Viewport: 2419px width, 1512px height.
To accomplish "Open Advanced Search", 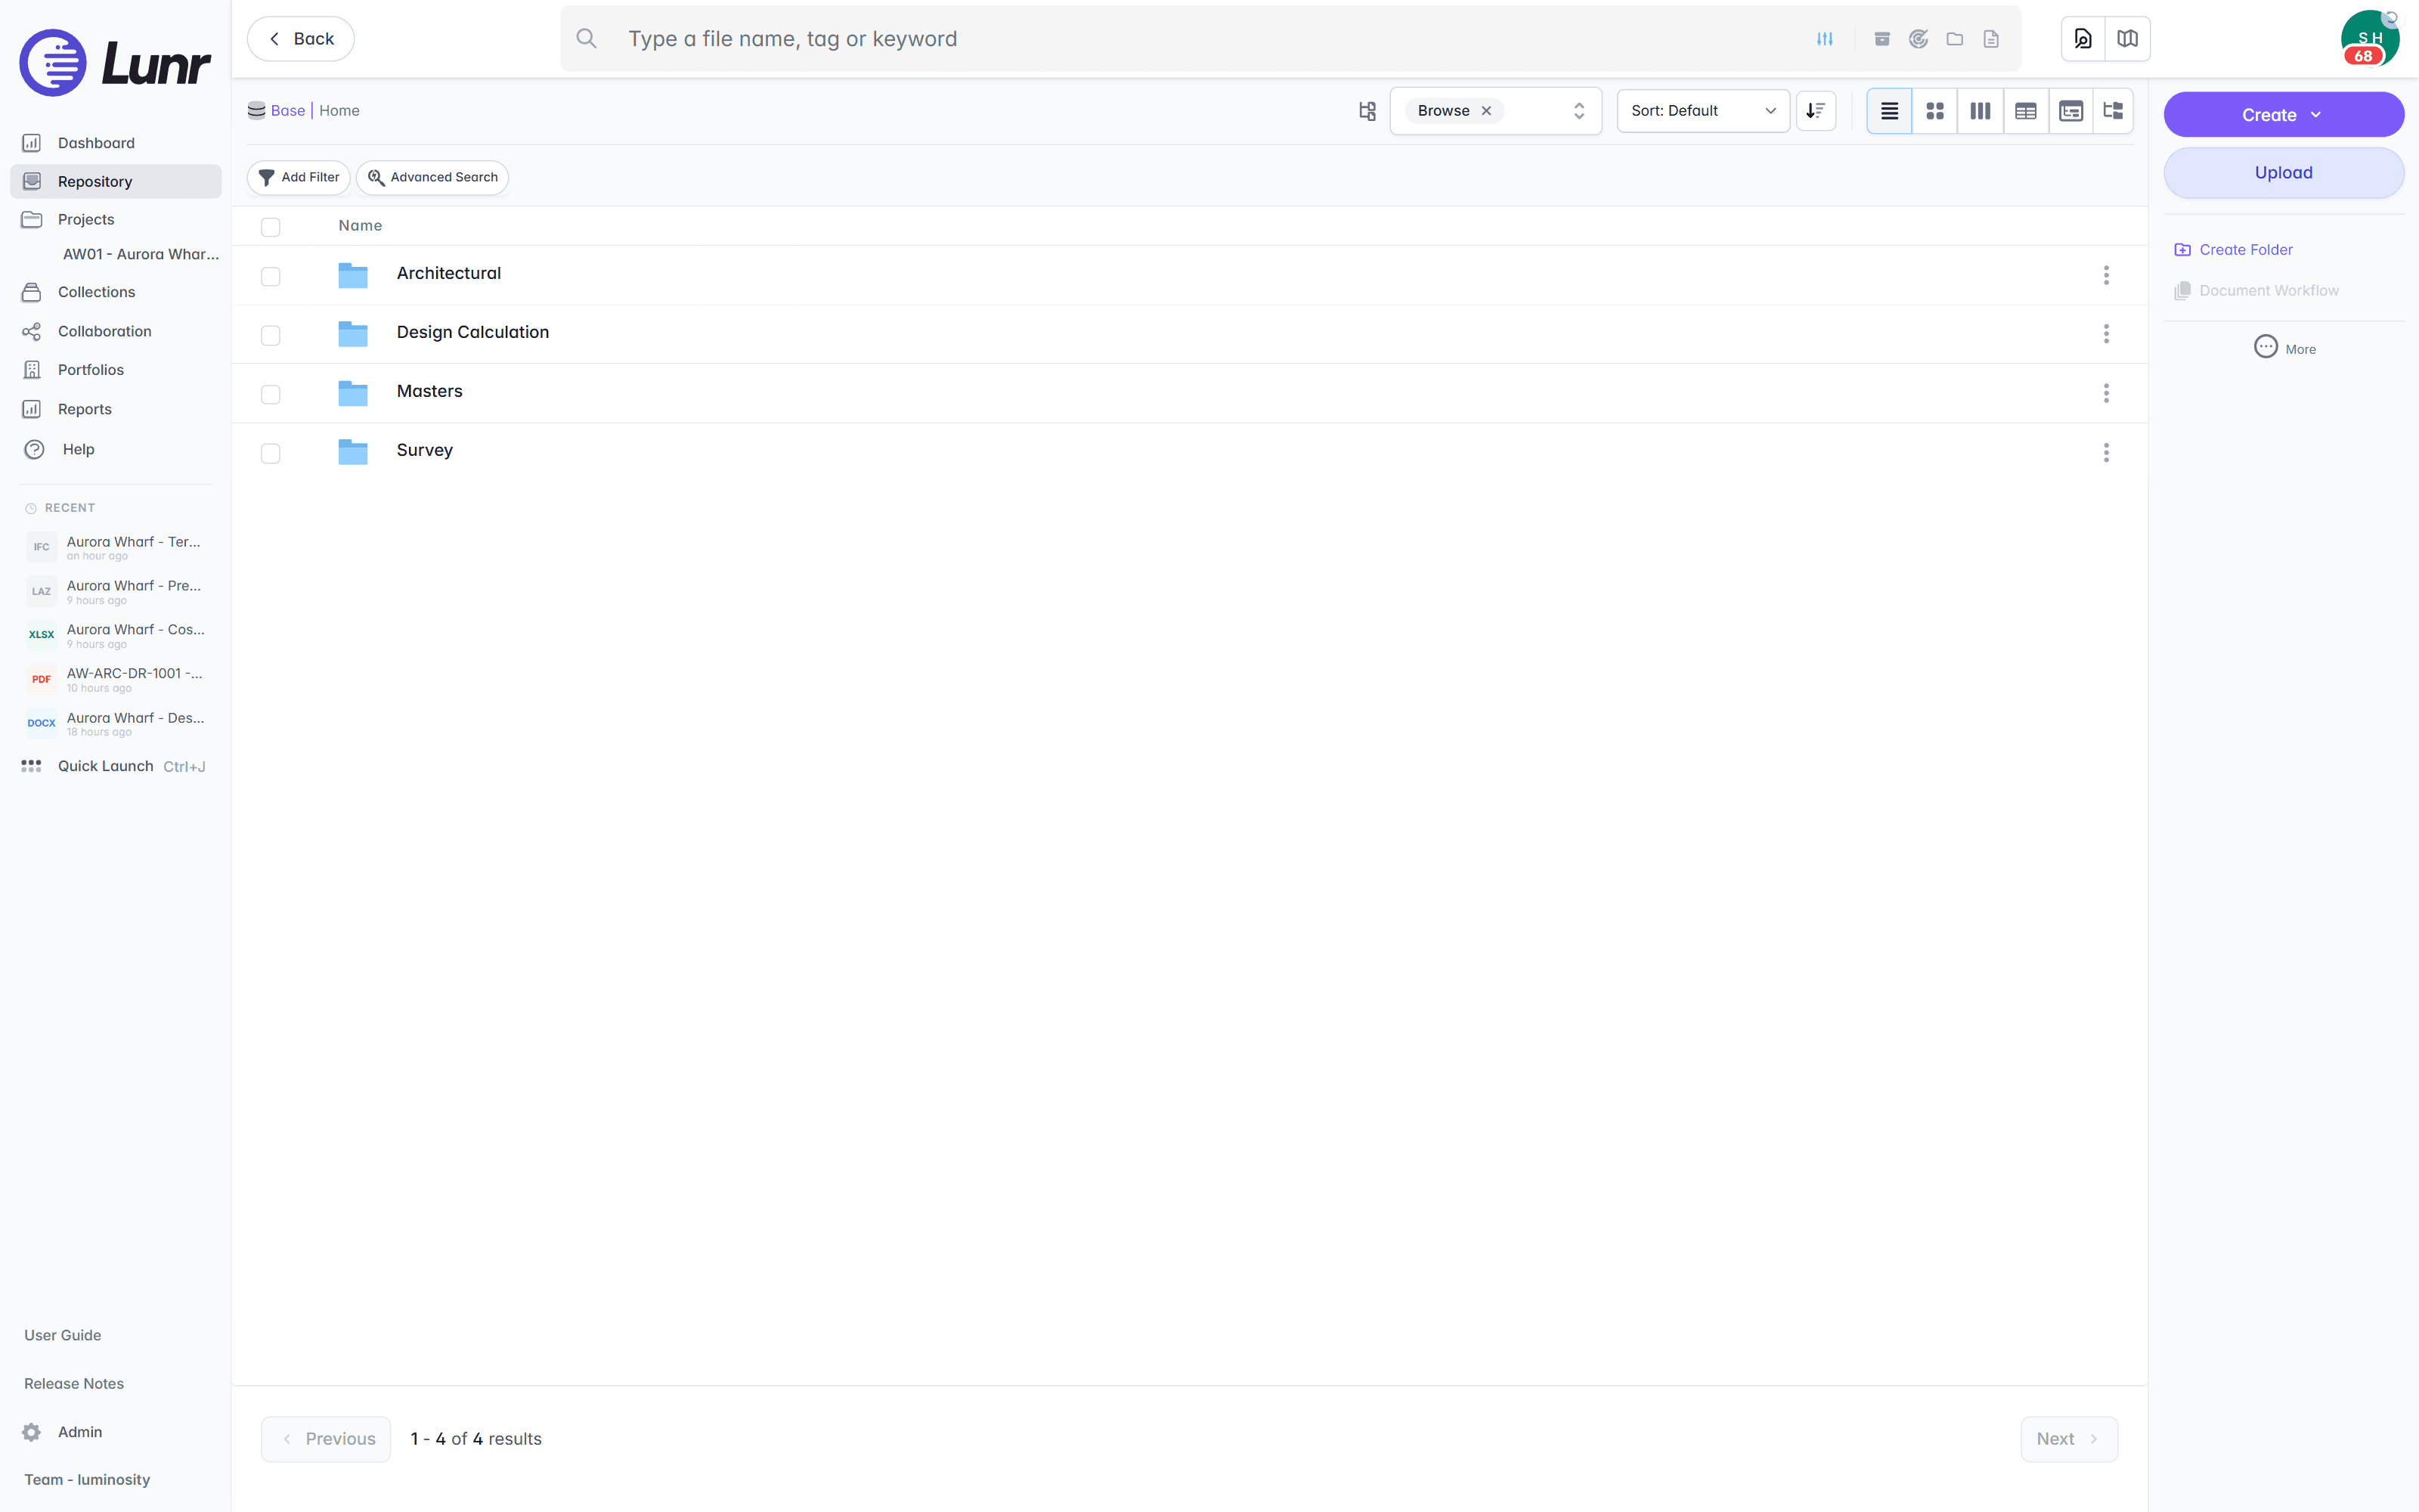I will (x=433, y=177).
